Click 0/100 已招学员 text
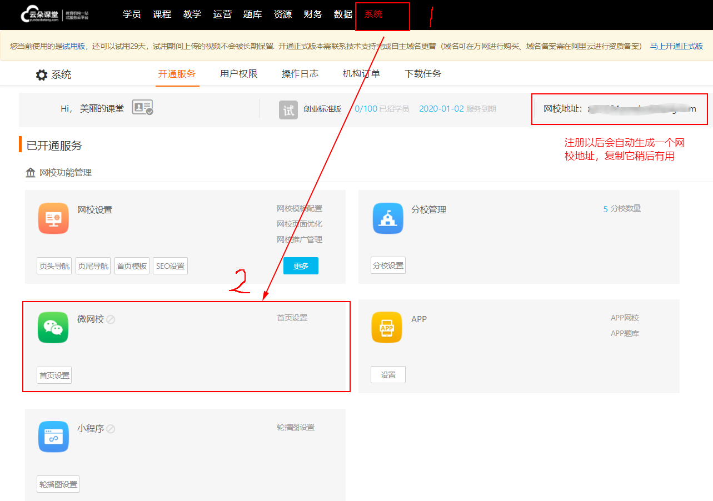Image resolution: width=713 pixels, height=501 pixels. click(x=382, y=109)
